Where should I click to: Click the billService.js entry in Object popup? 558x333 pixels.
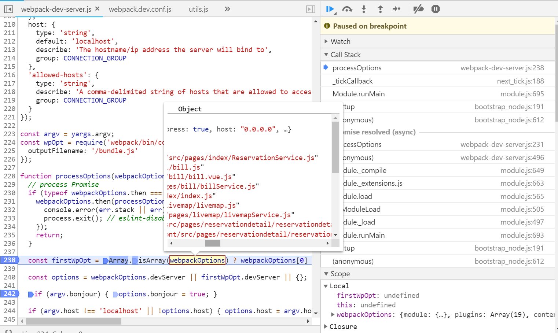[213, 186]
